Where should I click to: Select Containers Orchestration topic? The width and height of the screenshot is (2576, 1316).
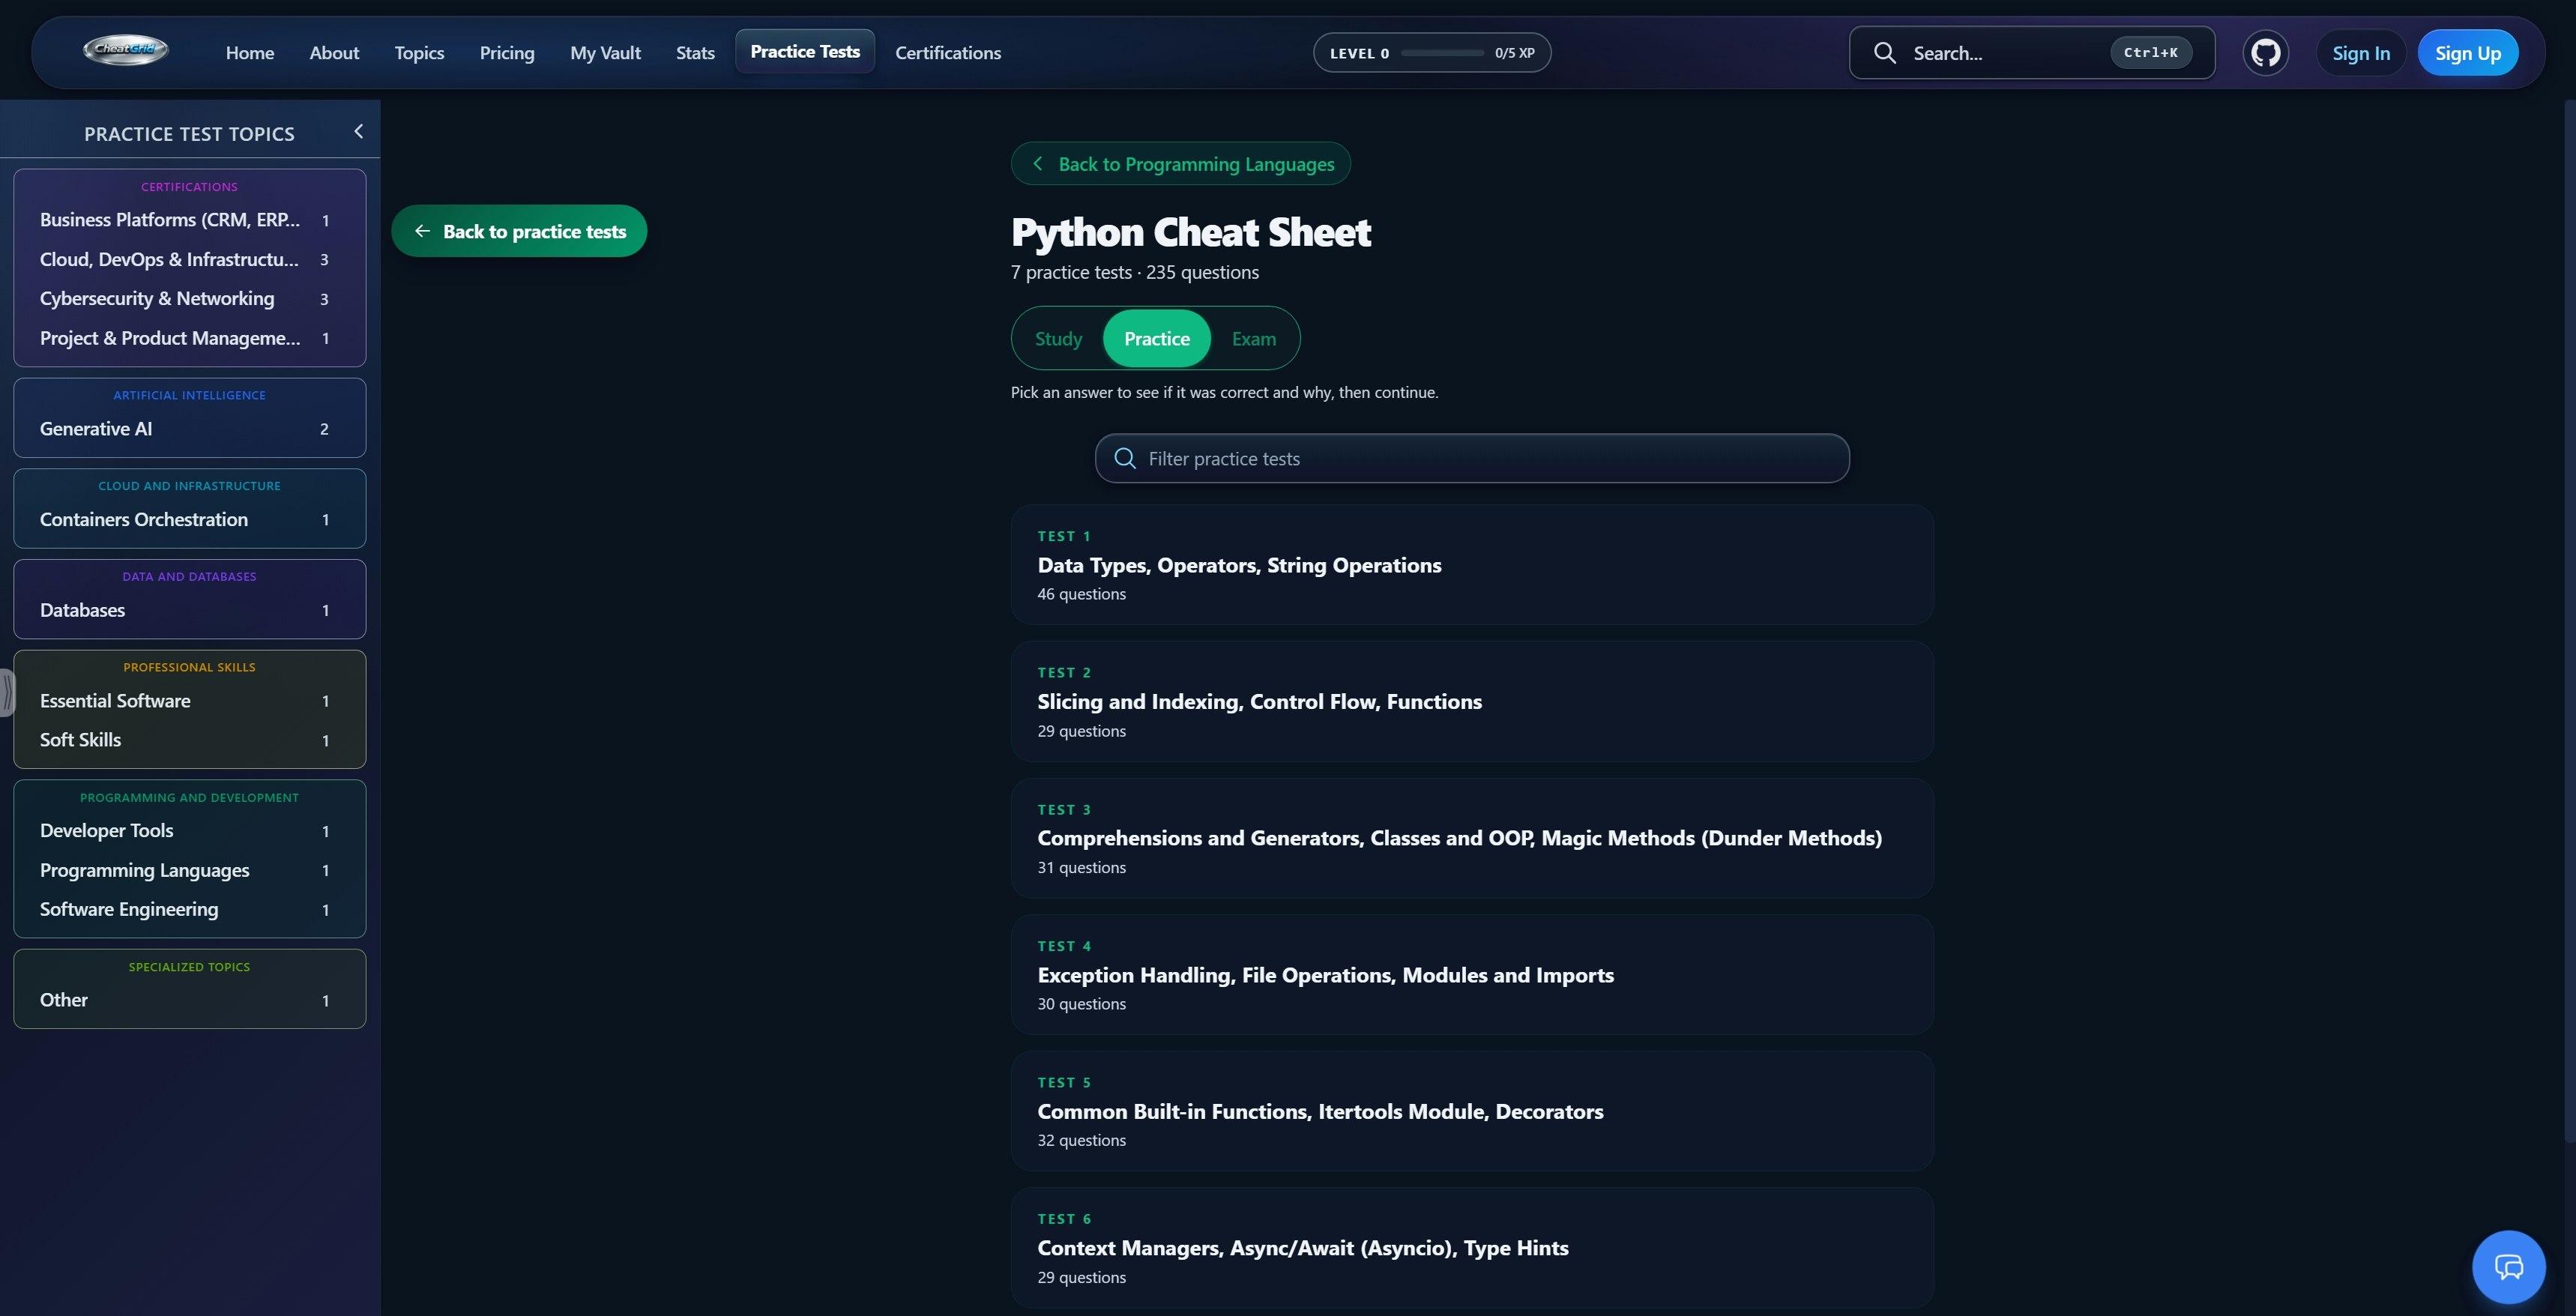coord(189,519)
